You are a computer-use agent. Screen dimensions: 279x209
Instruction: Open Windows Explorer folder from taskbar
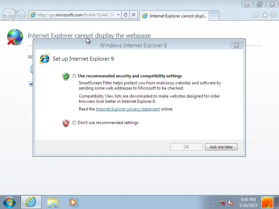53,202
